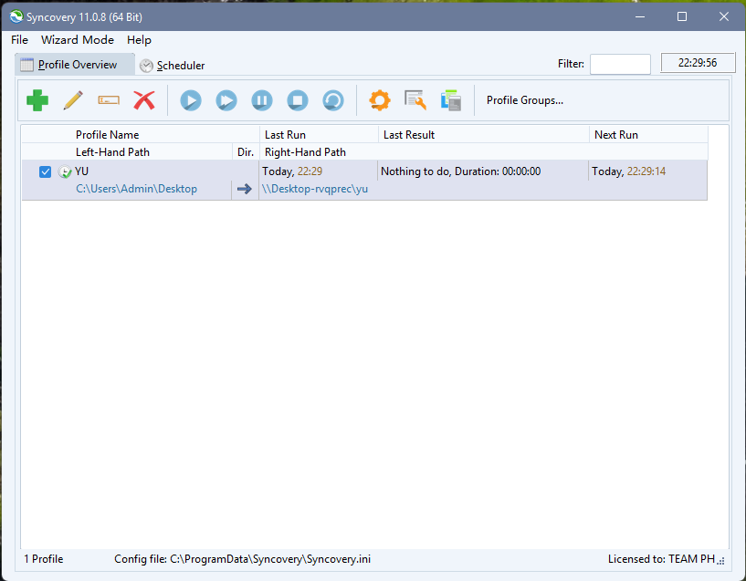746x581 pixels.
Task: Pause the running profile
Action: (262, 100)
